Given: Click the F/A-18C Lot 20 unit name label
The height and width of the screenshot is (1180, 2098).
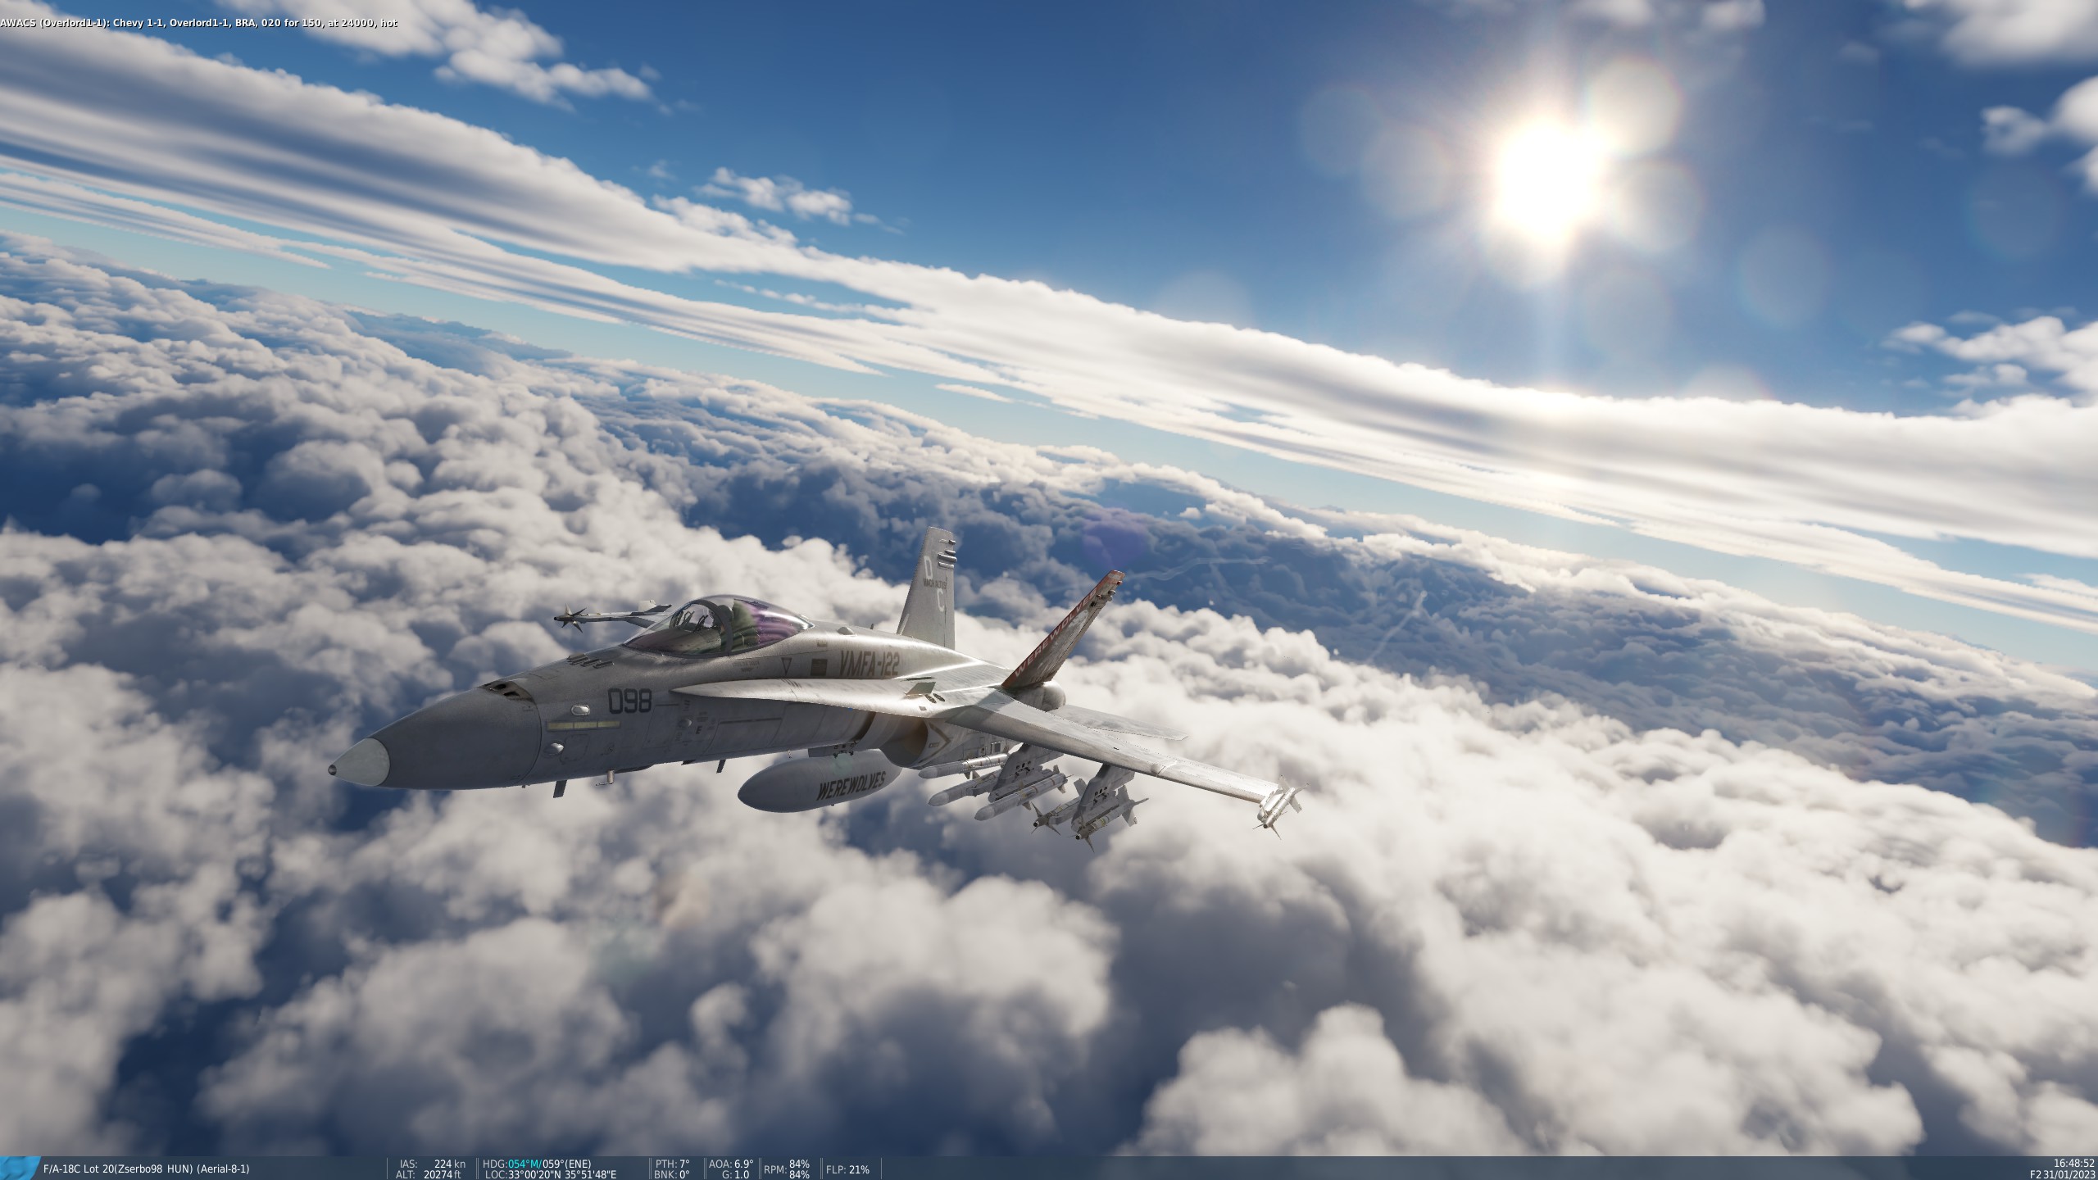Looking at the screenshot, I should 146,1169.
